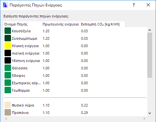156x122 pixels.
Task: Click Αιολική ενέργεια primary energy value 1.00
Action: point(46,53)
